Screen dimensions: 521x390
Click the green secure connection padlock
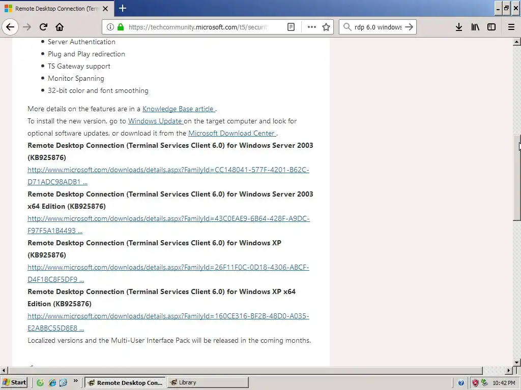(121, 27)
